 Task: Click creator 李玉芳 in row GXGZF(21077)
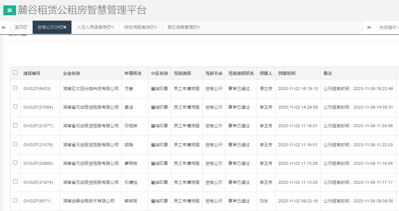266,126
